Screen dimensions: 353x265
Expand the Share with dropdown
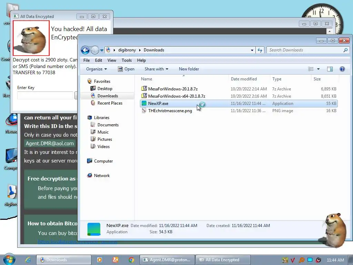[156, 69]
